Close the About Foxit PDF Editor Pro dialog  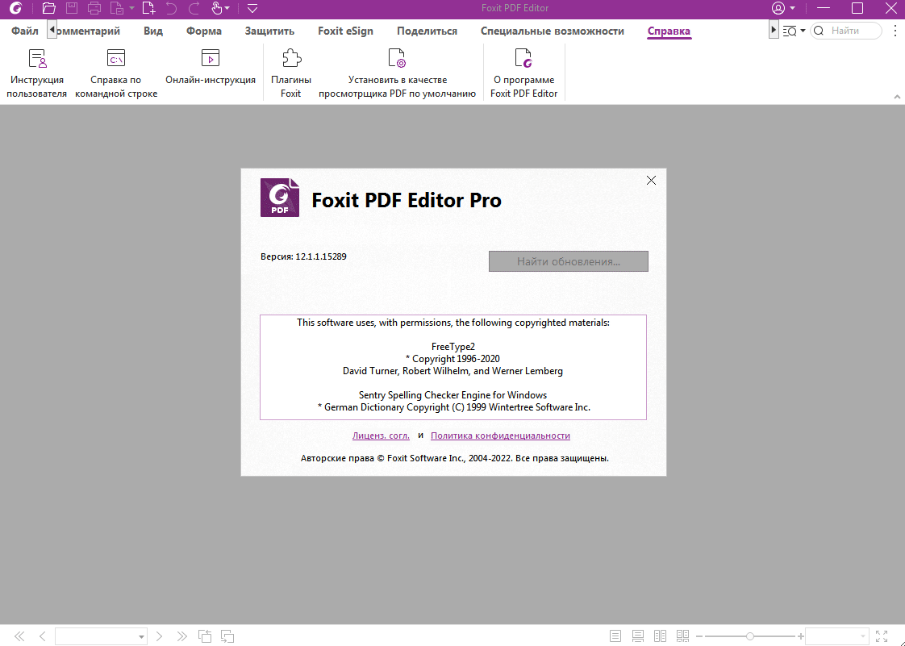(x=651, y=181)
